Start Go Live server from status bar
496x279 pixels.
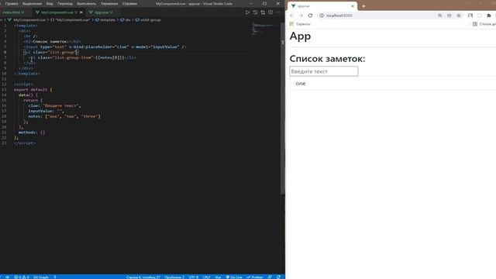(234, 277)
